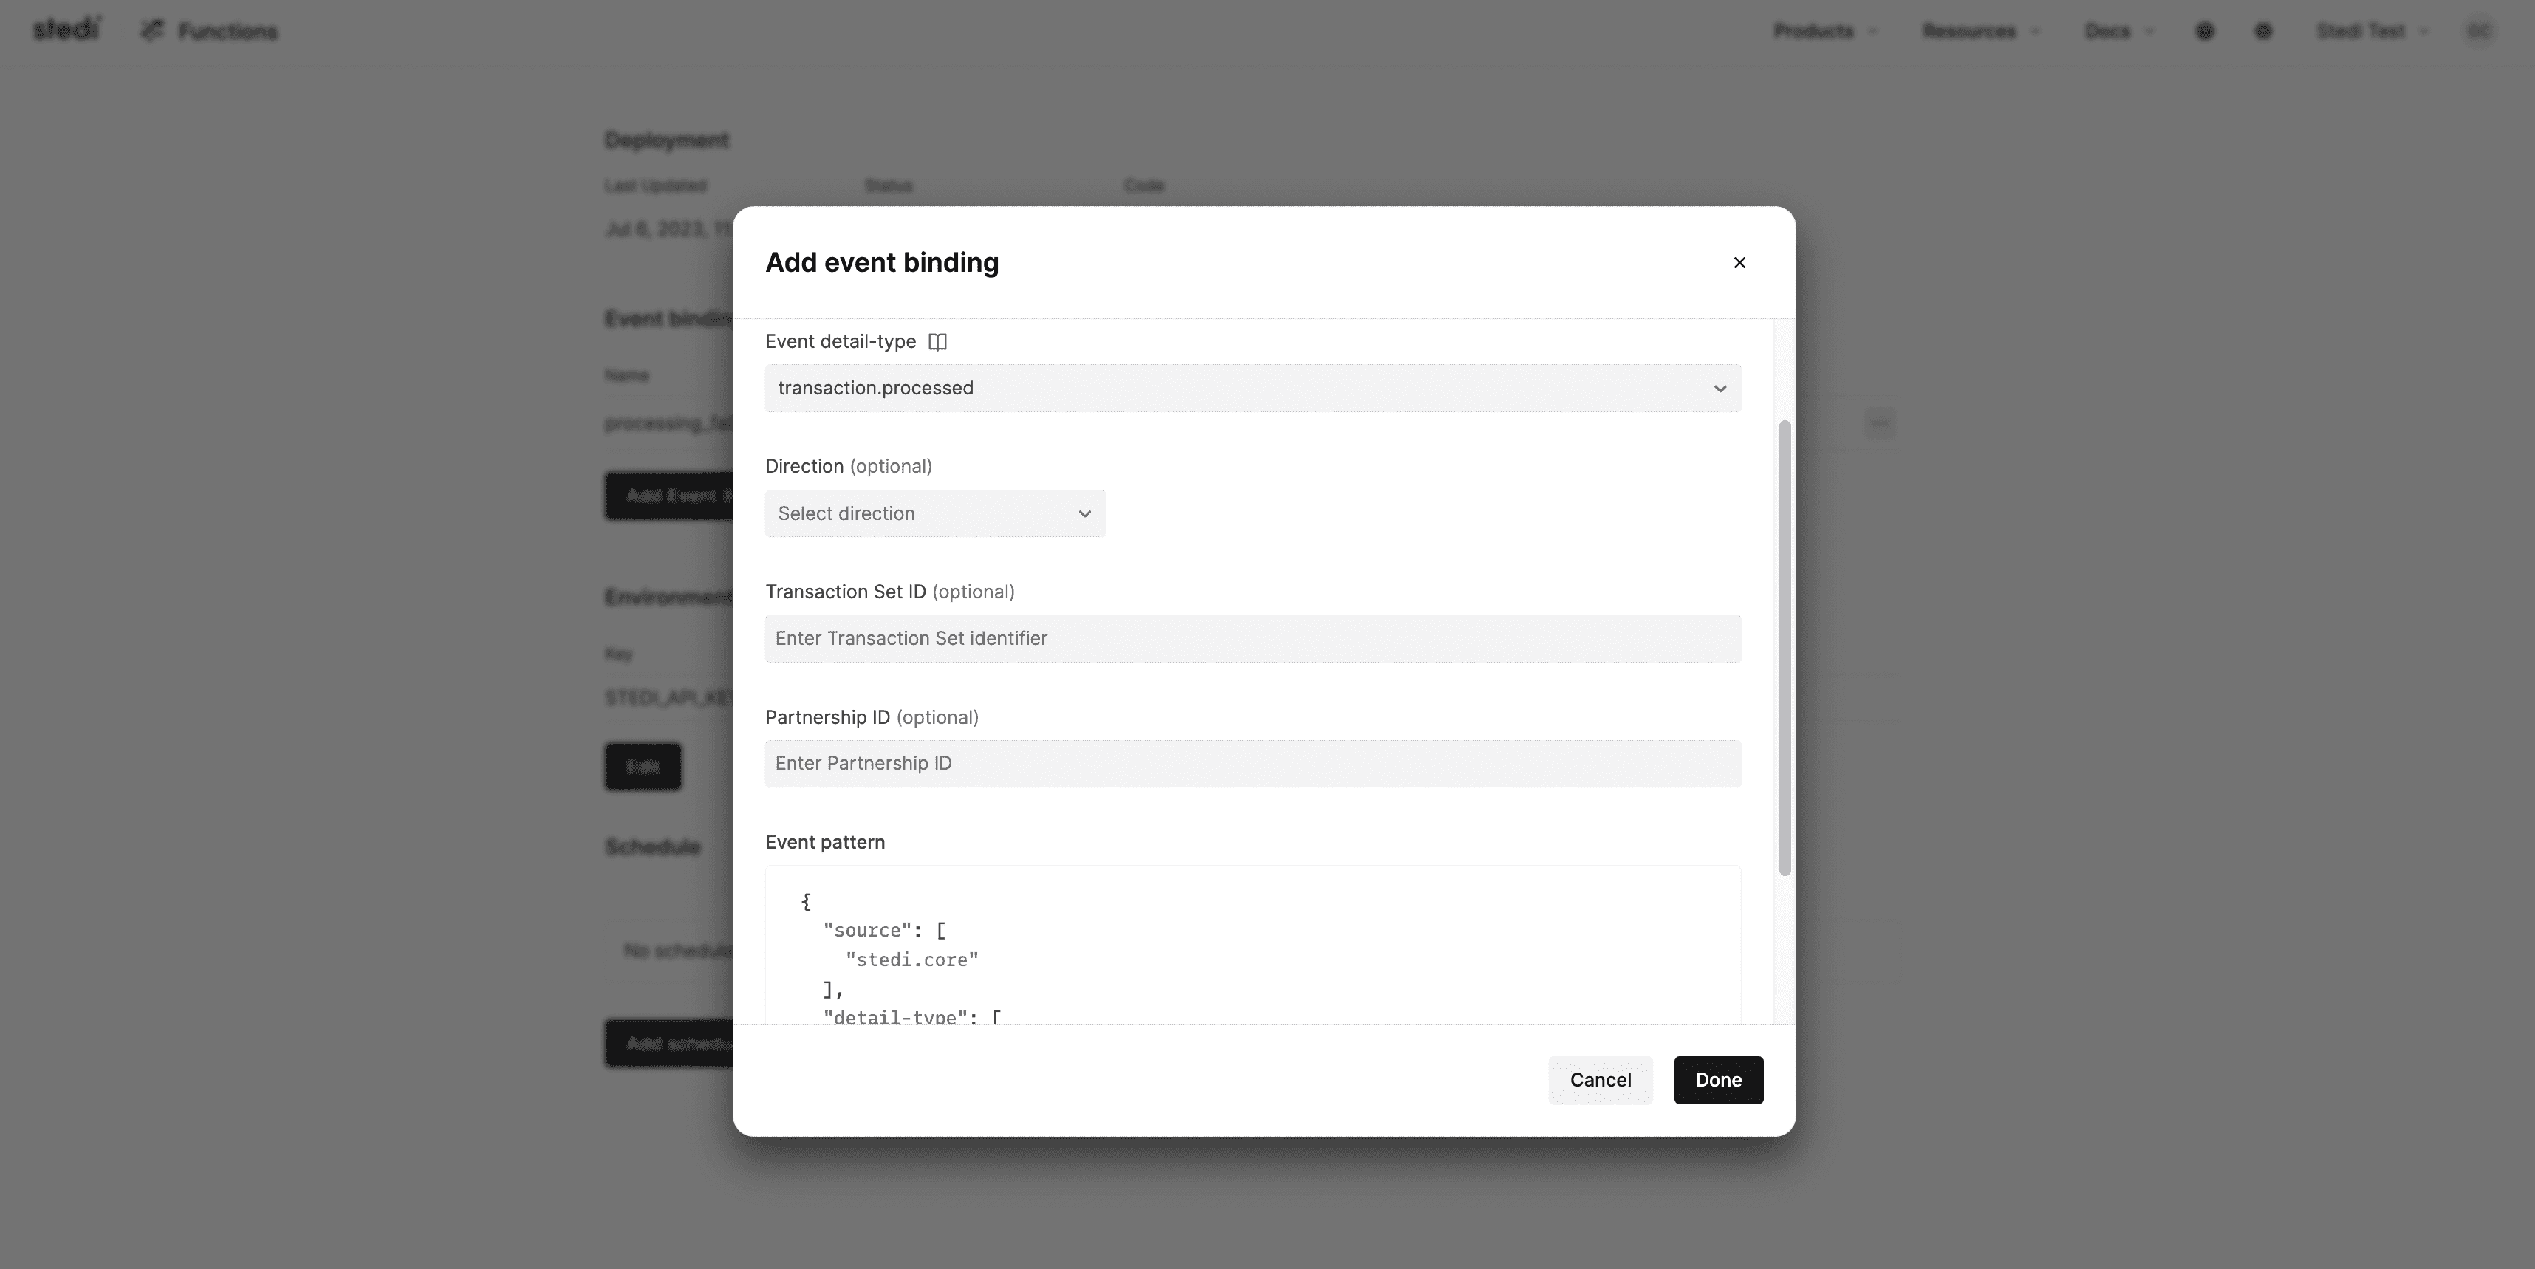This screenshot has width=2535, height=1269.
Task: Click the Transaction Set ID input field
Action: coord(1252,637)
